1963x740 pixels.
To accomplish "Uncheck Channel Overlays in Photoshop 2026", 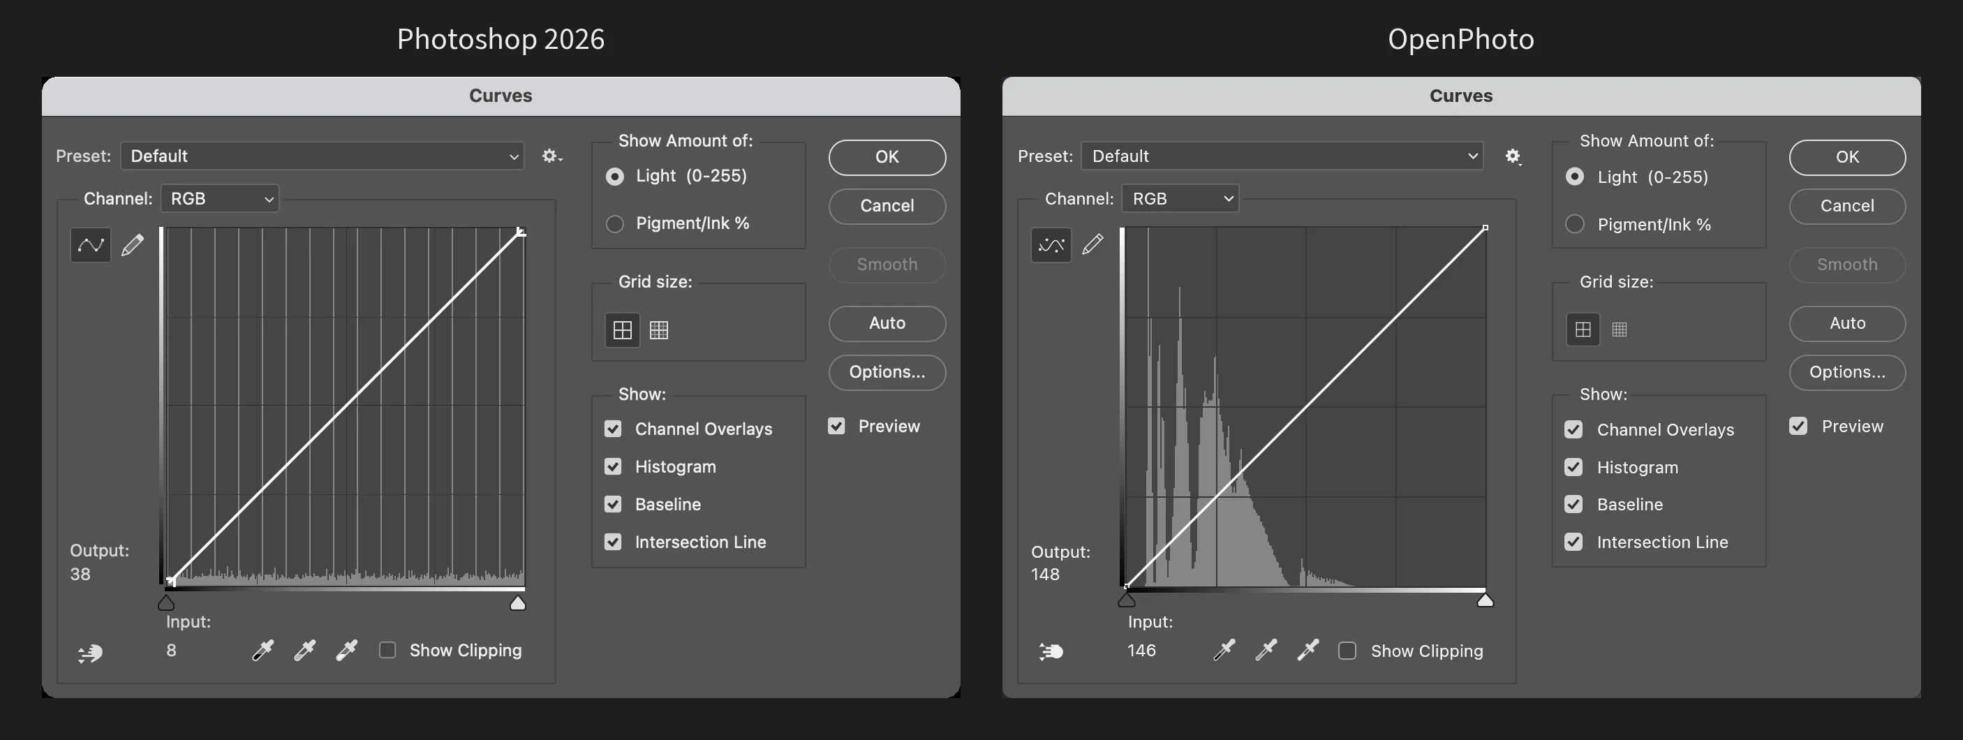I will 613,429.
